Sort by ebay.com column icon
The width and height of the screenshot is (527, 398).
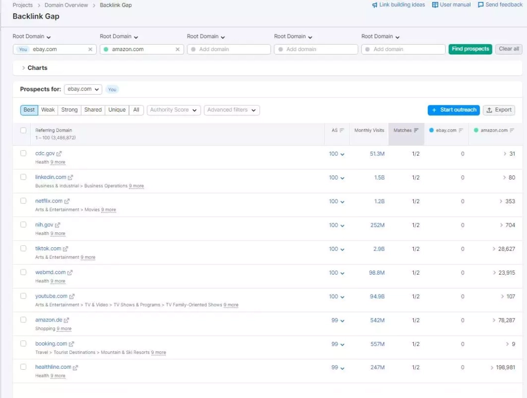(461, 130)
